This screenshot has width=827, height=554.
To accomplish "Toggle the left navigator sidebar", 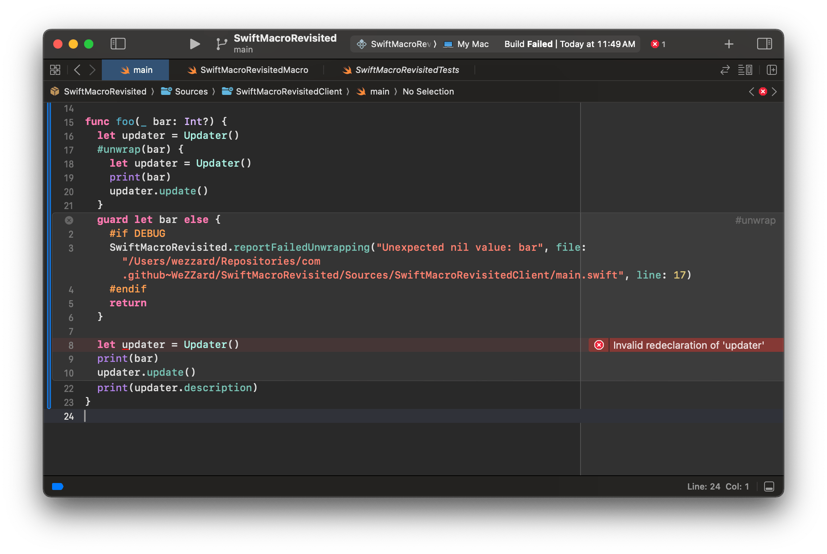I will [118, 44].
